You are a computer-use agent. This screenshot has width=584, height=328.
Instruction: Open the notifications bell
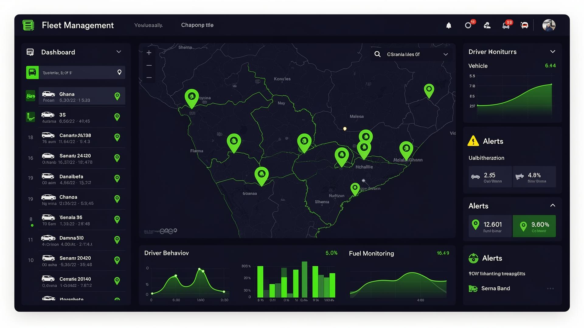[x=449, y=26]
